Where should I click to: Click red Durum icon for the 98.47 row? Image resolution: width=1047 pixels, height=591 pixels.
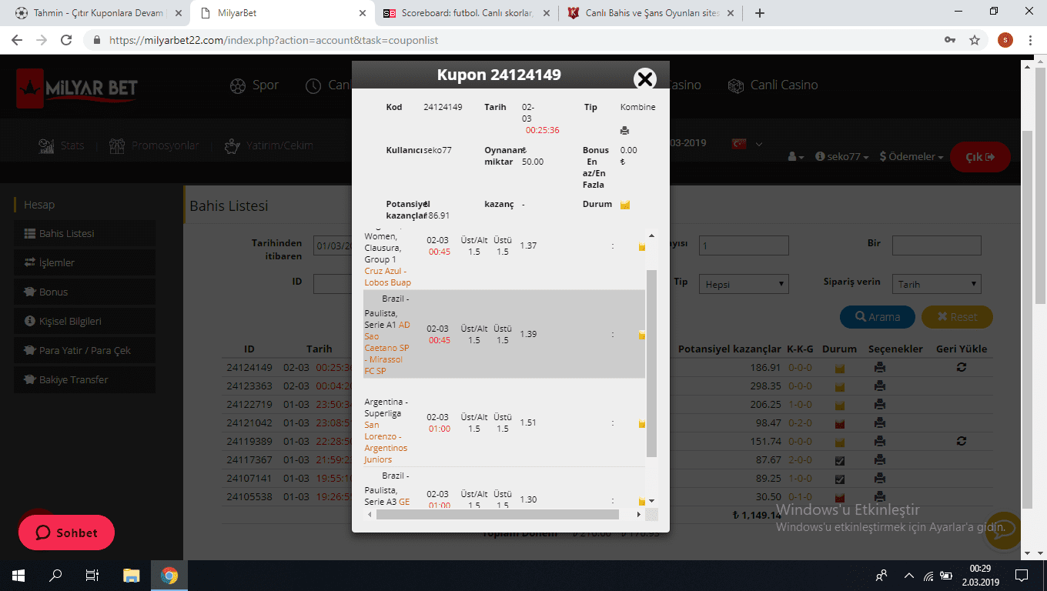pos(840,424)
